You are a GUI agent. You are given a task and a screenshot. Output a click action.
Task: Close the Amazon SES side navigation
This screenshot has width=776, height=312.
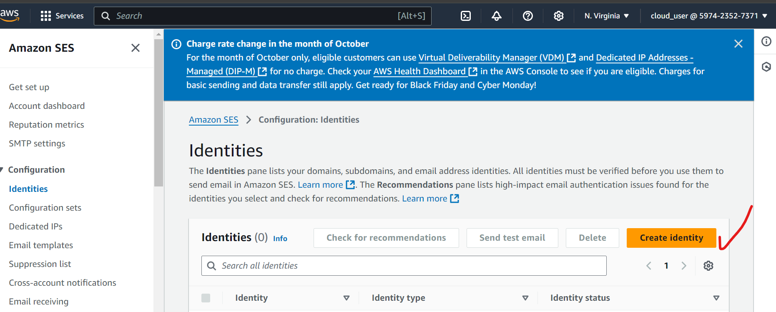coord(136,48)
